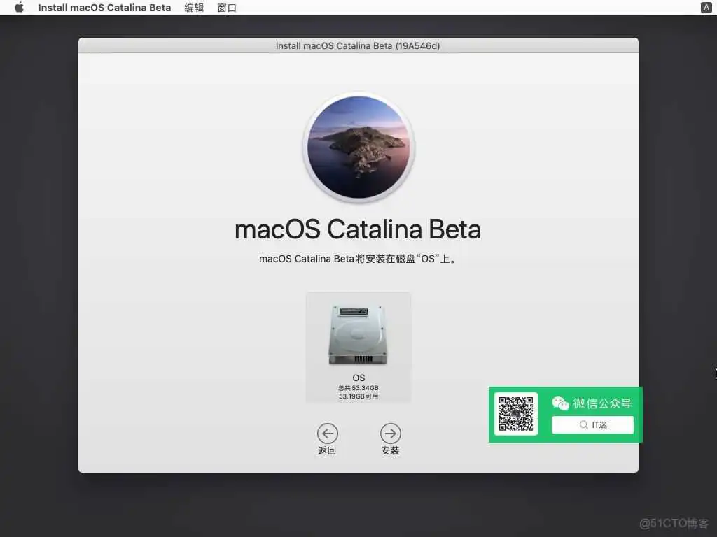Click the magnifier icon inside the IT迷 box
The width and height of the screenshot is (717, 537).
tap(582, 424)
